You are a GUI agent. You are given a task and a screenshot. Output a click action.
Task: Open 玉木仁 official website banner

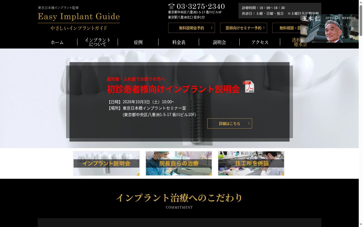click(x=330, y=28)
